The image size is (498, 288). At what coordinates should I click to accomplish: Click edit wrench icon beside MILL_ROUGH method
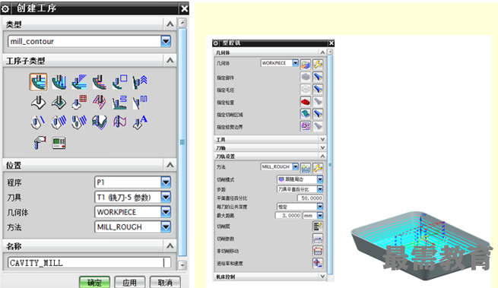point(318,168)
